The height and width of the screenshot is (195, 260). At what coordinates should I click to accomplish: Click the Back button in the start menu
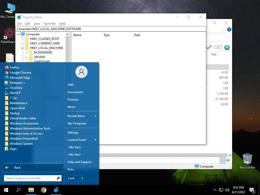coord(33,168)
